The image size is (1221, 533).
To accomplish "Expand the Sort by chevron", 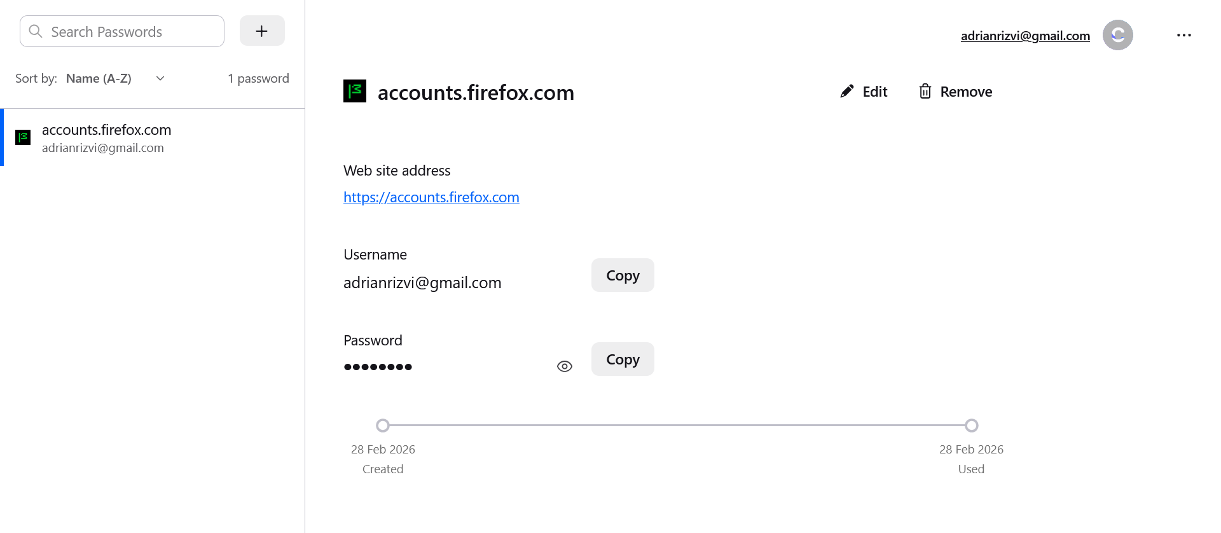I will [160, 78].
